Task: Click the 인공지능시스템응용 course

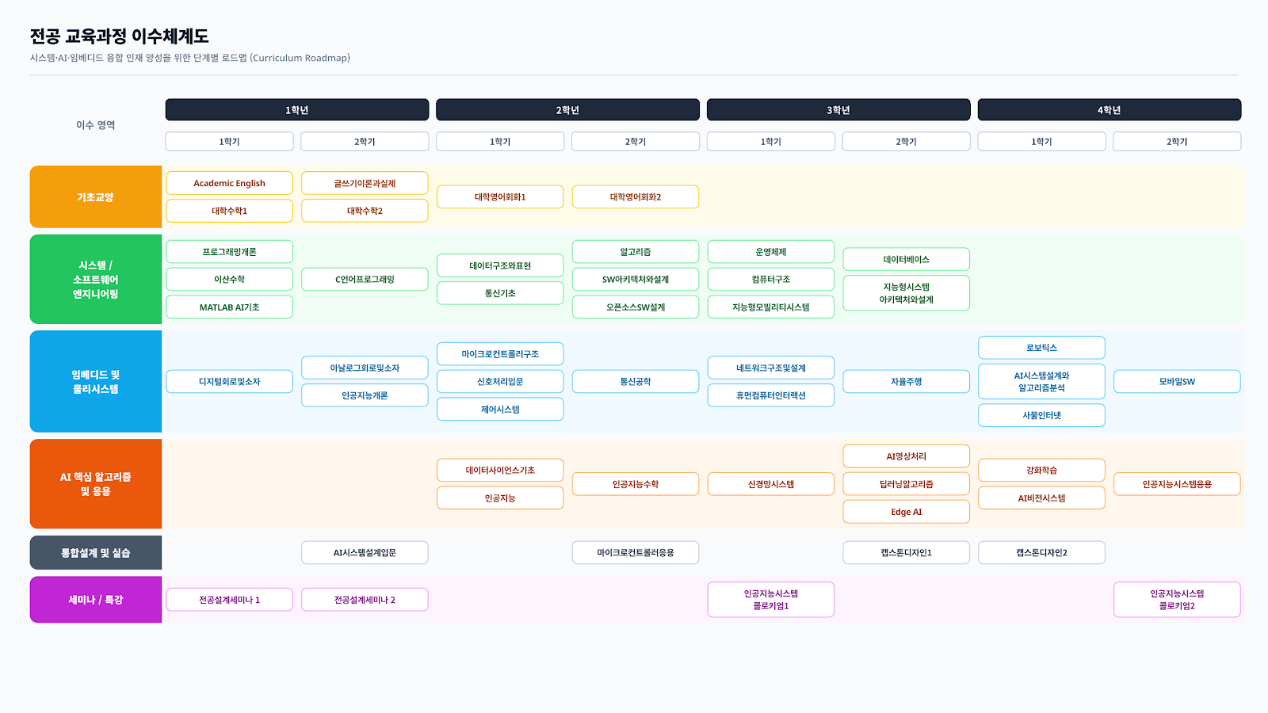Action: point(1177,483)
